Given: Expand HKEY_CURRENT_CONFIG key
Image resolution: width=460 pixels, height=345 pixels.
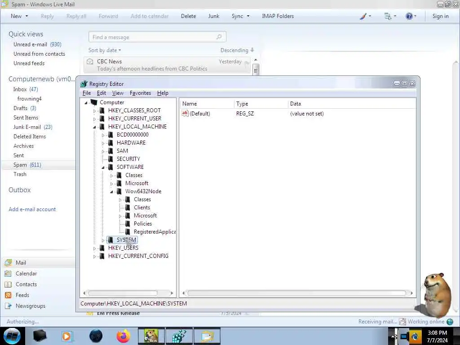Looking at the screenshot, I should (94, 257).
